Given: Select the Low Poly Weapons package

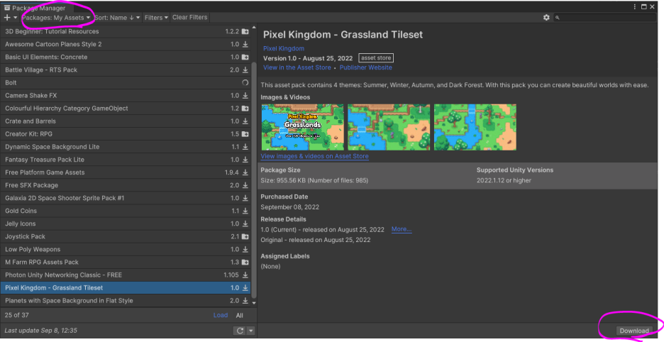Looking at the screenshot, I should pos(126,249).
